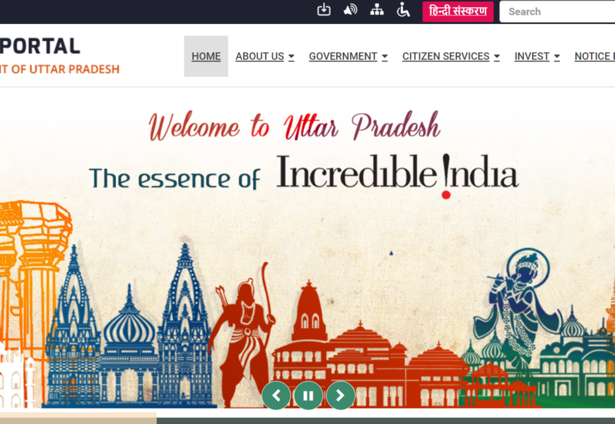Go to previous banner slide
The width and height of the screenshot is (615, 424).
(276, 395)
